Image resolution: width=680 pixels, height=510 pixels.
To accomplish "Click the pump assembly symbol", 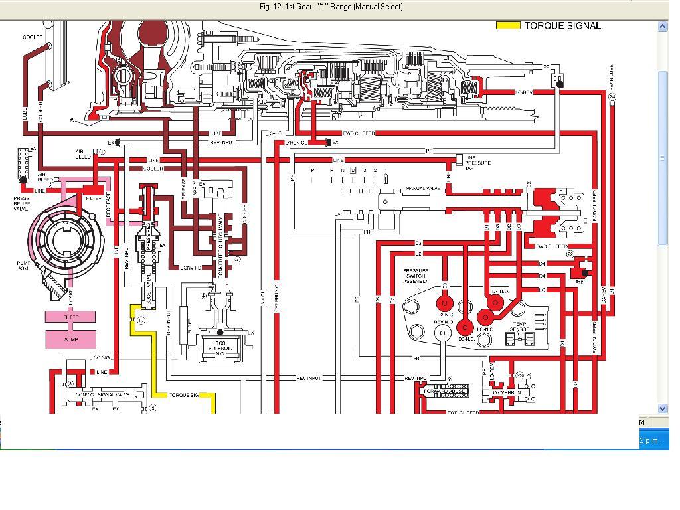I will [x=65, y=243].
